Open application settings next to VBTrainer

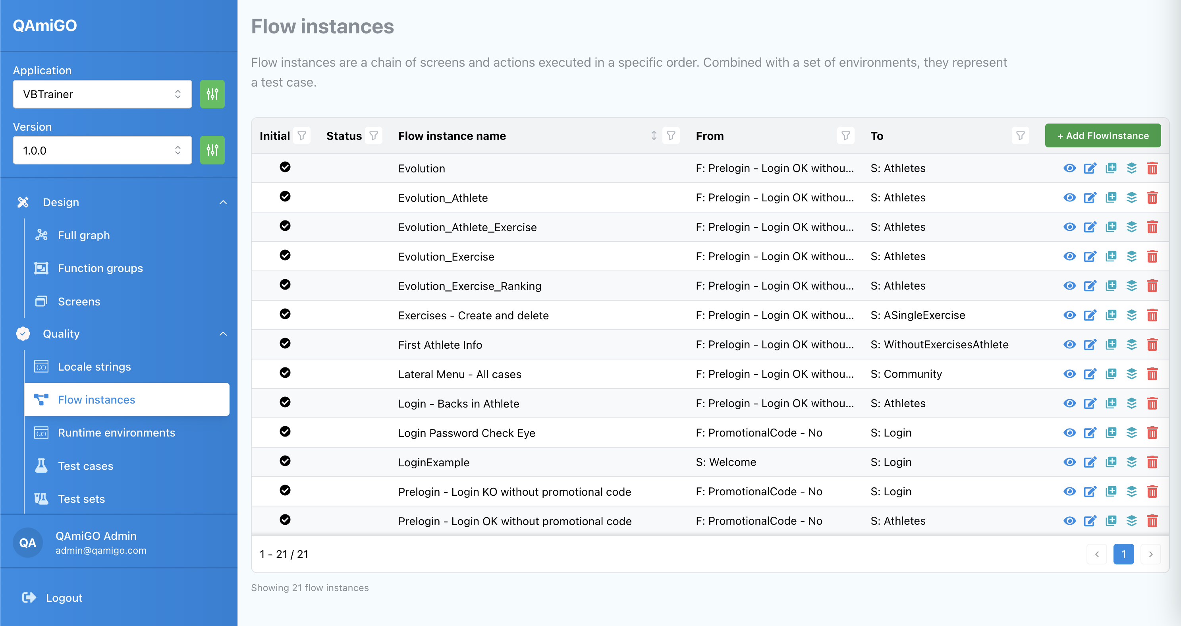(x=212, y=94)
